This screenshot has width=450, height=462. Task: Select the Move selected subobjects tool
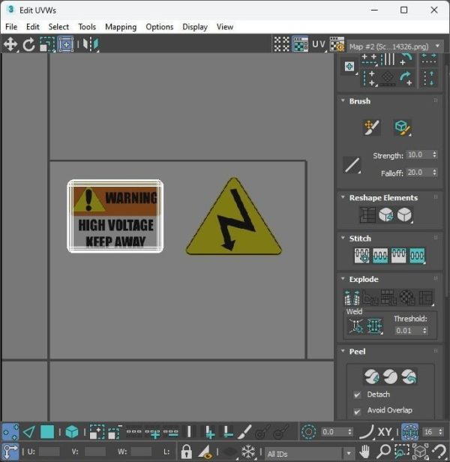10,44
